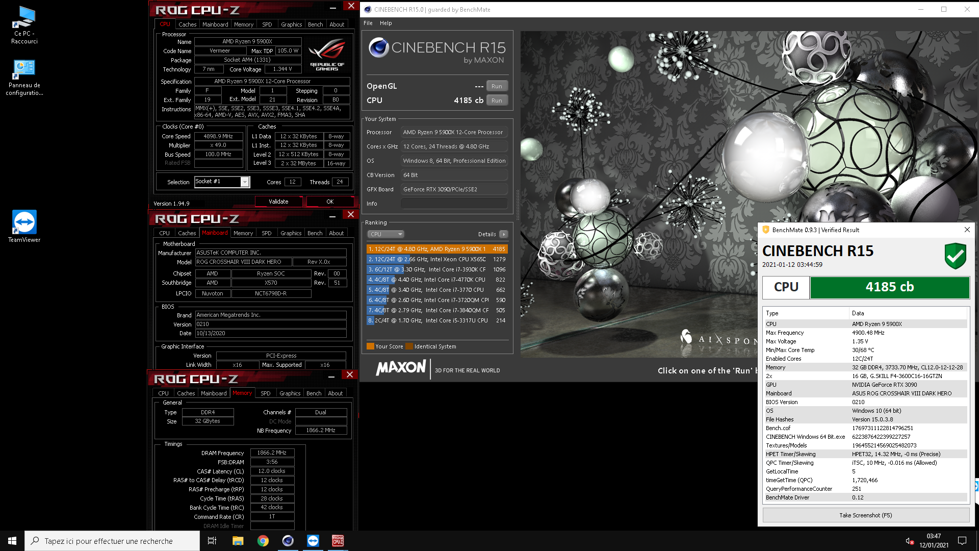Click the MAXON logo

click(401, 368)
